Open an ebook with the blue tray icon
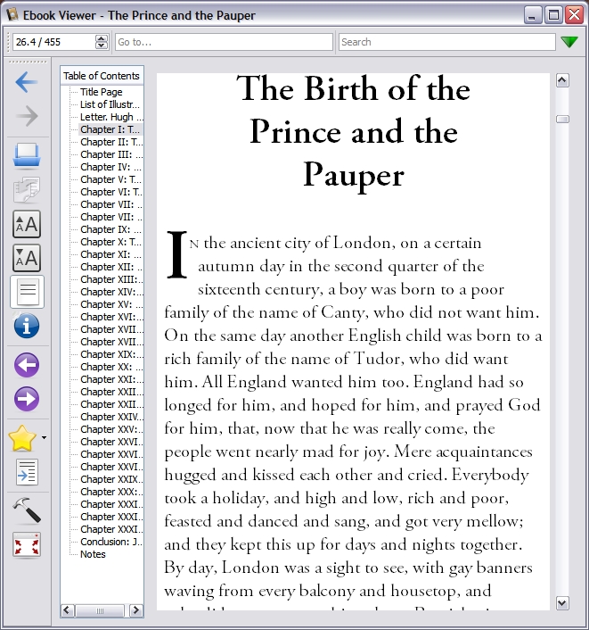The width and height of the screenshot is (589, 630). tap(27, 155)
